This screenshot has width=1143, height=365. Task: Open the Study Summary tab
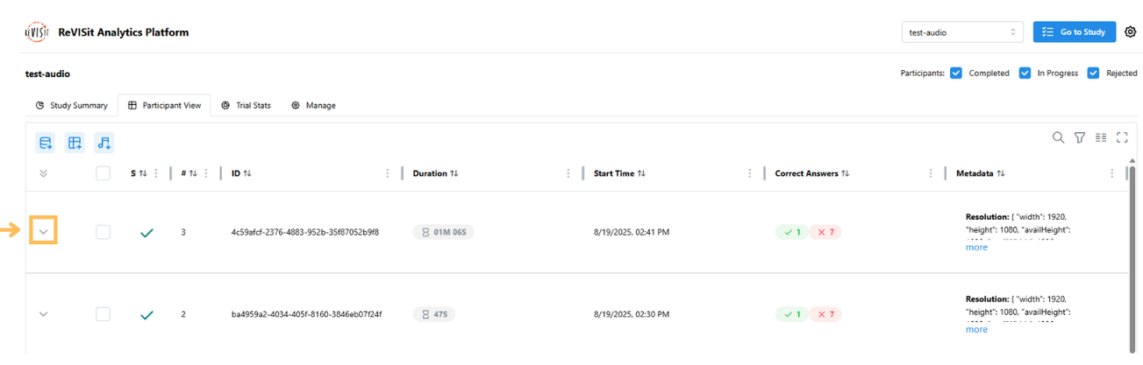tap(71, 105)
